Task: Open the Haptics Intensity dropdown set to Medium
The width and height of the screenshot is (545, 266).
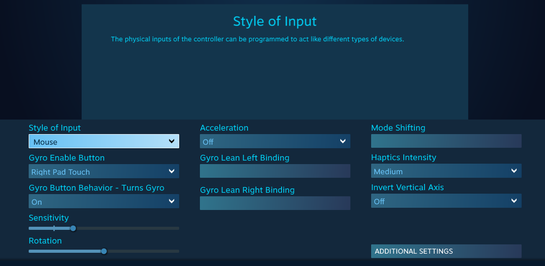Action: (446, 171)
